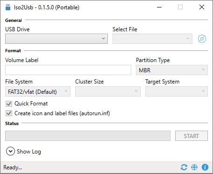The width and height of the screenshot is (213, 174).
Task: Open the Partition Type MBR dropdown
Action: pyautogui.click(x=172, y=70)
